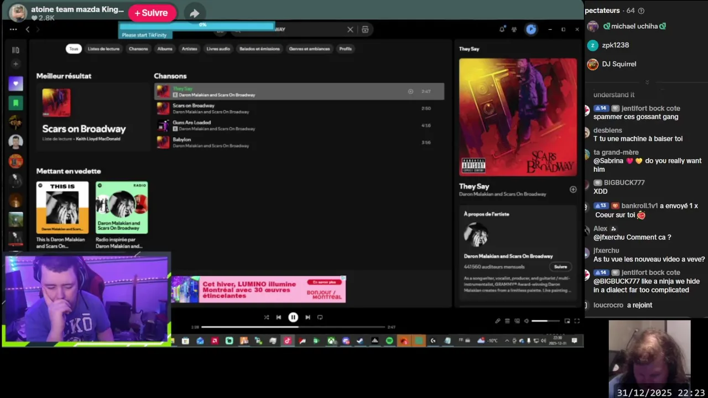This screenshot has height=398, width=708.
Task: Open the Spotify profile avatar P
Action: tap(531, 29)
